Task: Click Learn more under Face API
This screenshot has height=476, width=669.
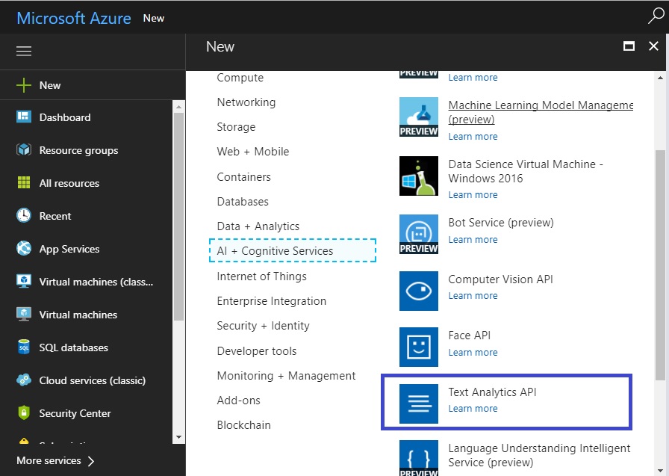Action: pyautogui.click(x=473, y=353)
